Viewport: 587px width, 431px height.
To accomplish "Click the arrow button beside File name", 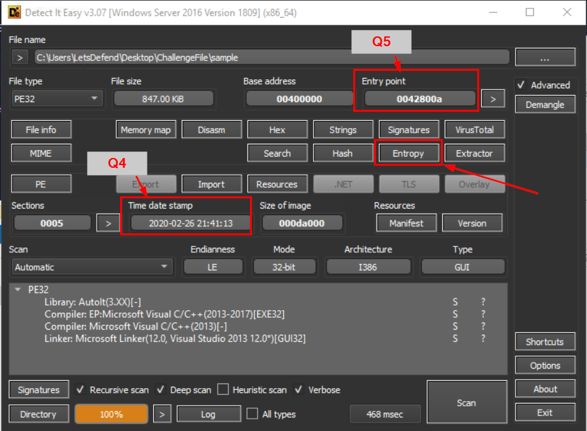I will coord(19,57).
